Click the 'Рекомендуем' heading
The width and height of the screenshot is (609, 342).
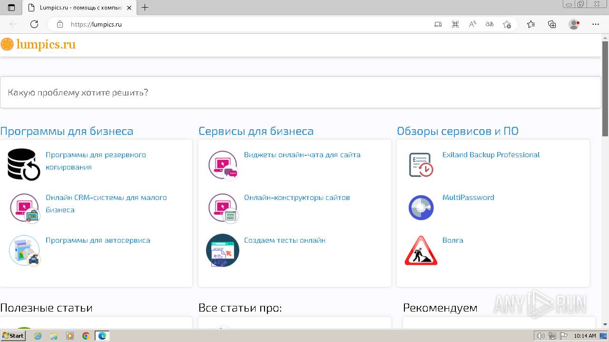tap(440, 308)
